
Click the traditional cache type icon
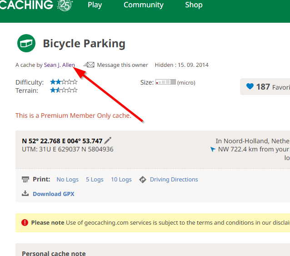pyautogui.click(x=26, y=43)
